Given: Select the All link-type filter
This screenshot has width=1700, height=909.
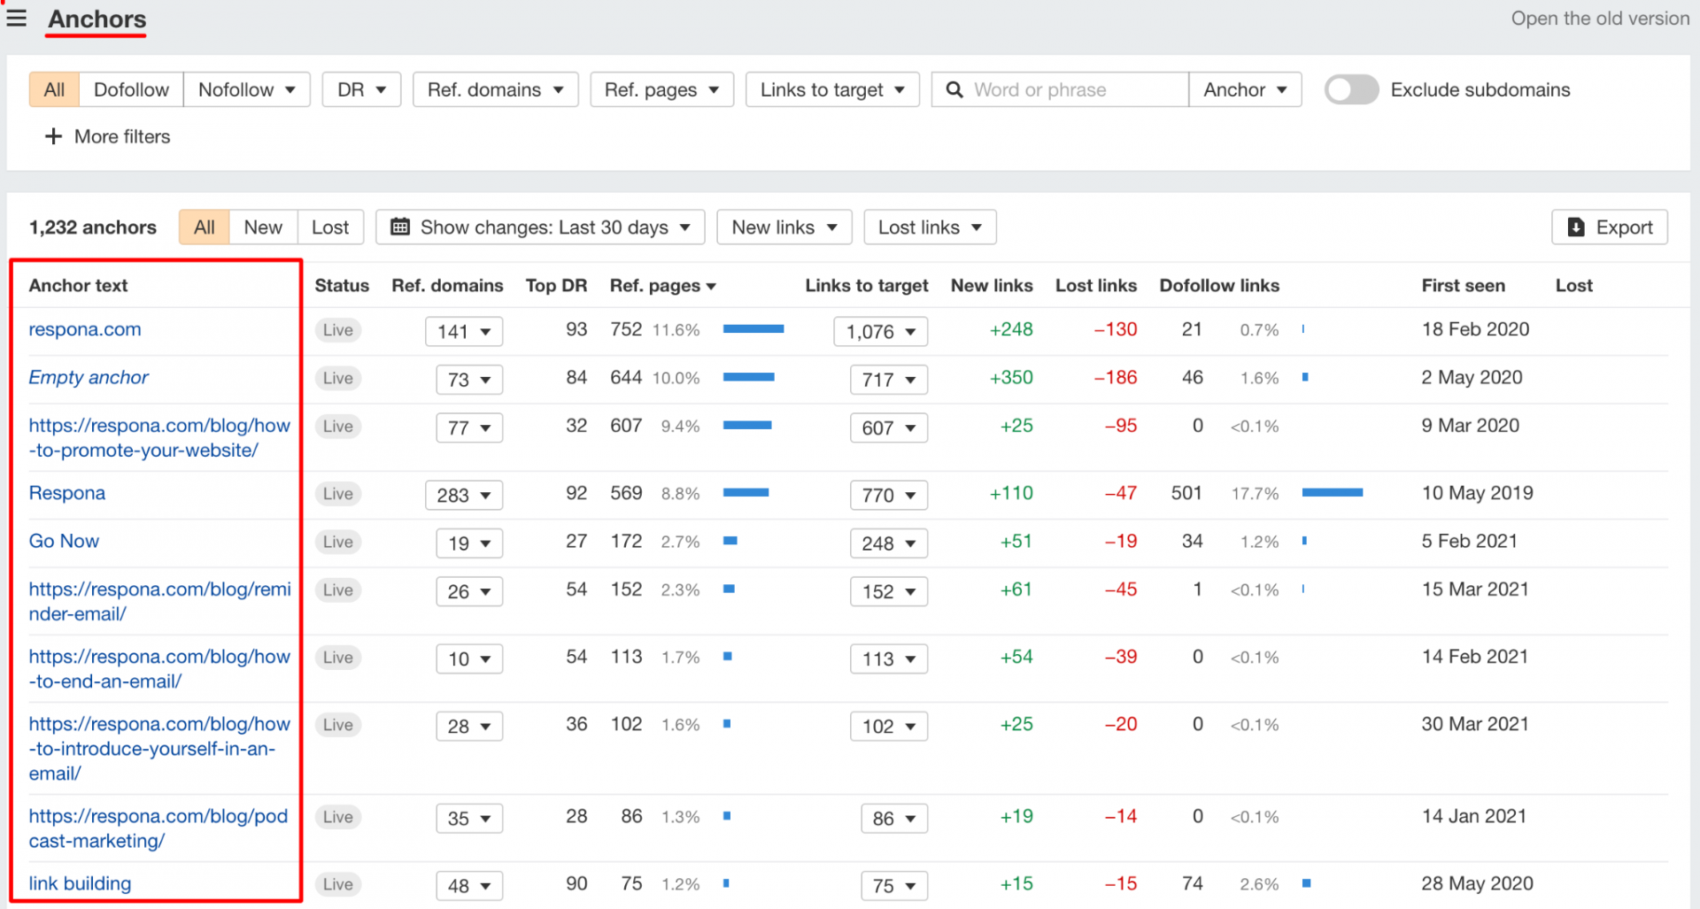Looking at the screenshot, I should pyautogui.click(x=54, y=89).
